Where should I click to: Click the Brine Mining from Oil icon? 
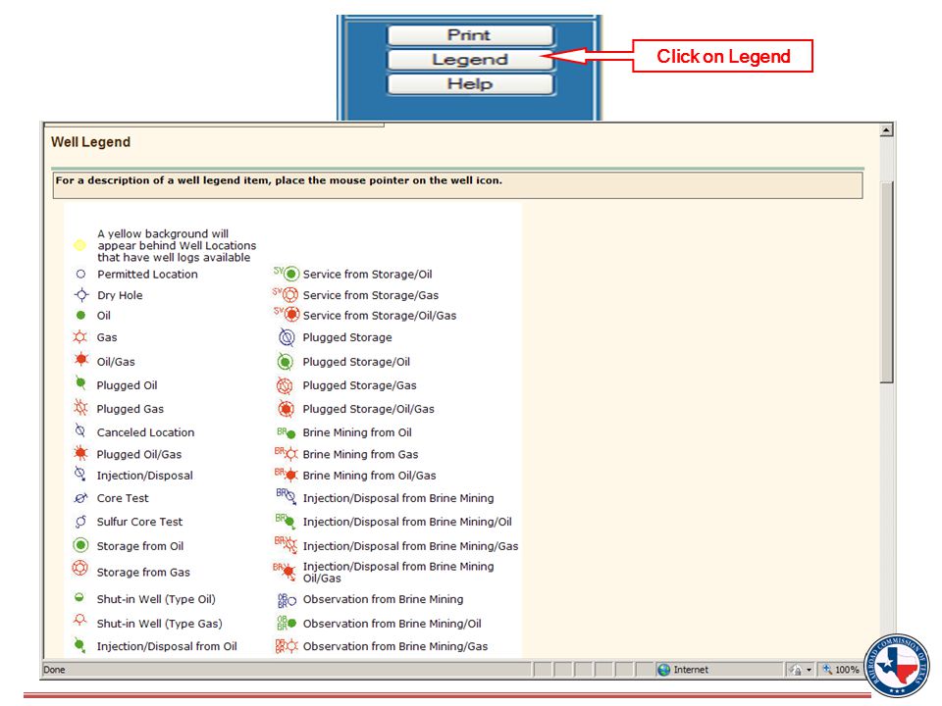pyautogui.click(x=287, y=432)
